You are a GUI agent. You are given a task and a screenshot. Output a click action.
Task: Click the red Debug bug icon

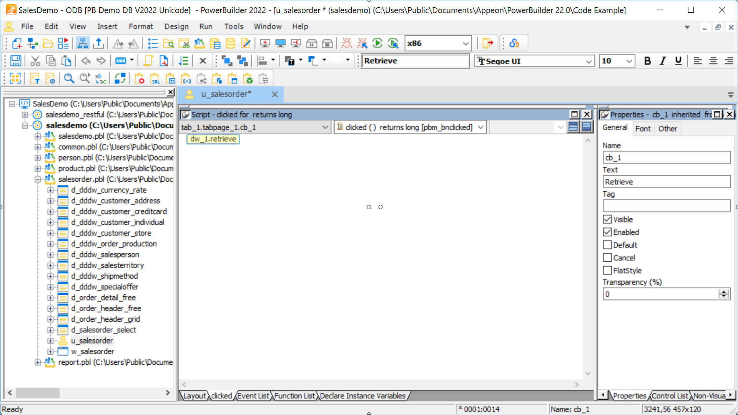pos(347,43)
